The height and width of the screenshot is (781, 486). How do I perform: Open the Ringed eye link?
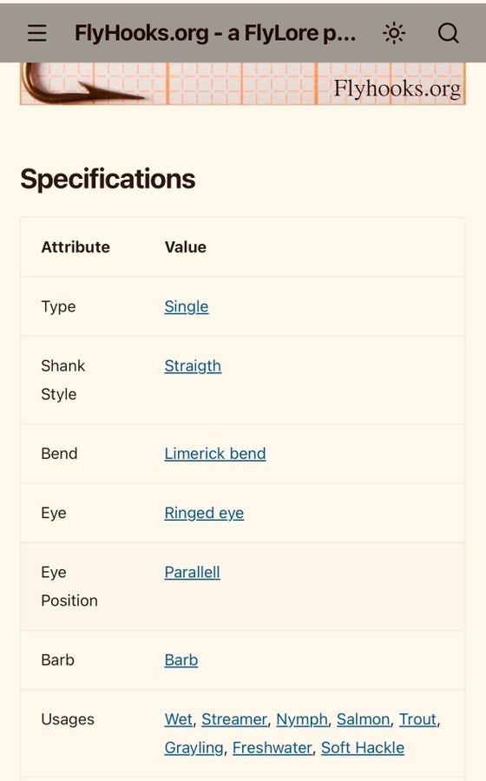(204, 513)
